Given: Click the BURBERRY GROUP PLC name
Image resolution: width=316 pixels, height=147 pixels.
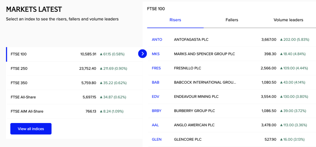Looking at the screenshot, I should pyautogui.click(x=194, y=111).
